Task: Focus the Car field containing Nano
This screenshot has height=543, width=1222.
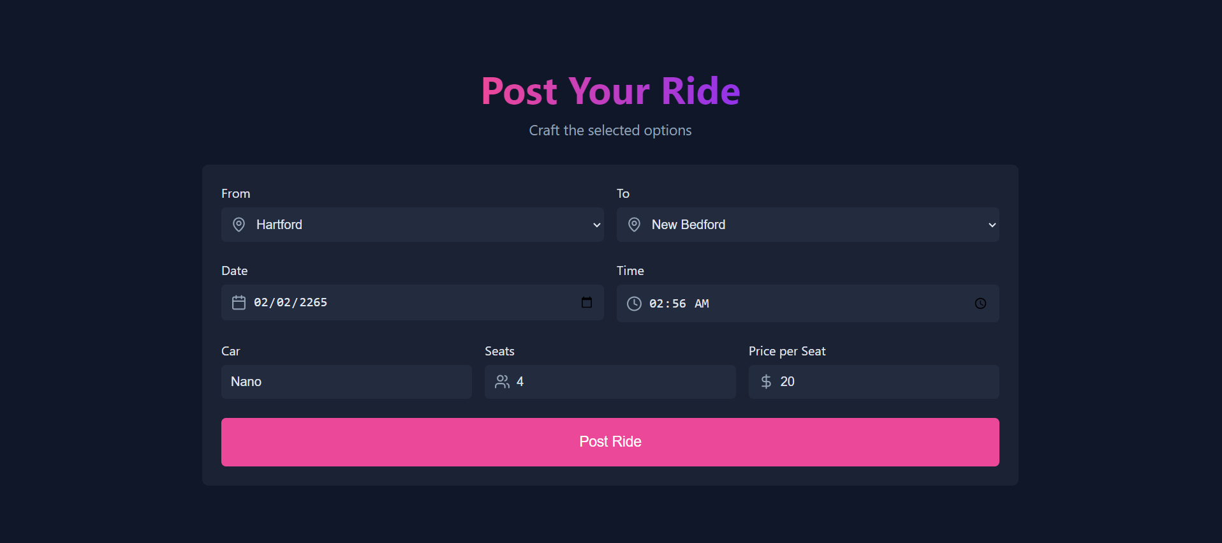Action: [x=346, y=382]
